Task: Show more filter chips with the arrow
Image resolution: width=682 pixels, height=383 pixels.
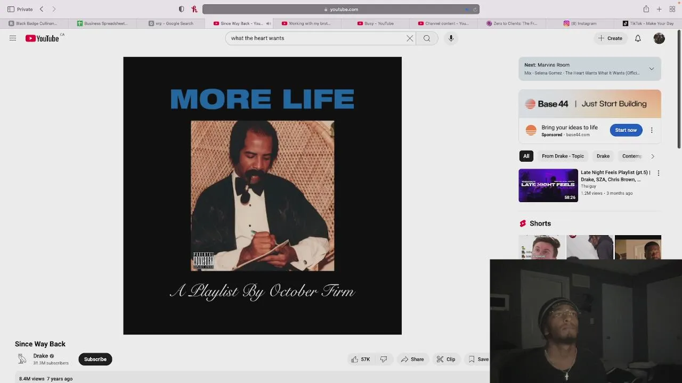Action: pos(652,156)
